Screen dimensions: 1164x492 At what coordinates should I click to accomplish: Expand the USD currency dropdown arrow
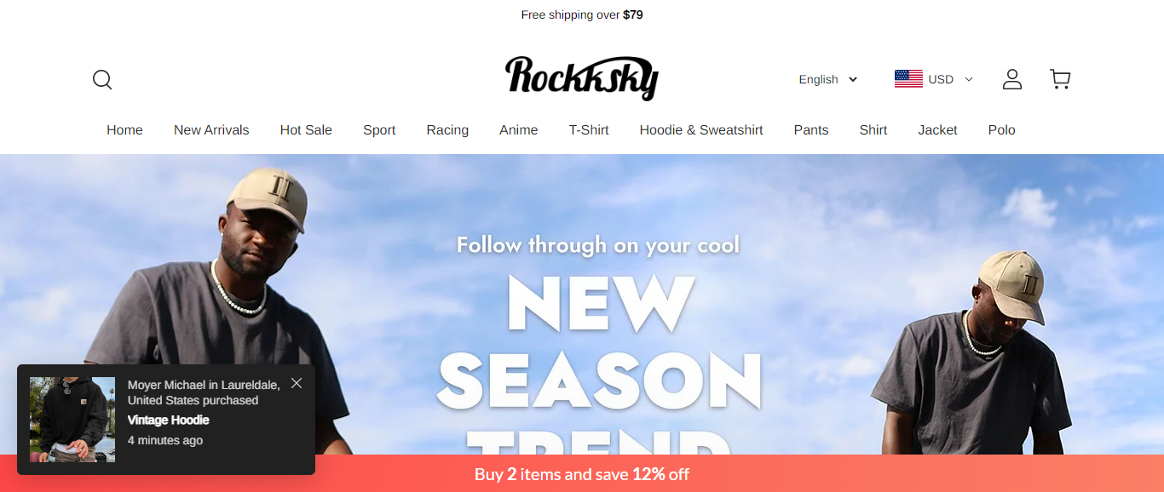pyautogui.click(x=968, y=79)
